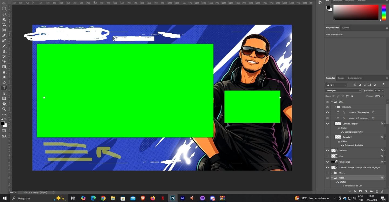Viewport: 389px width, 202px height.
Task: Select the Lasso tool
Action: 4,14
